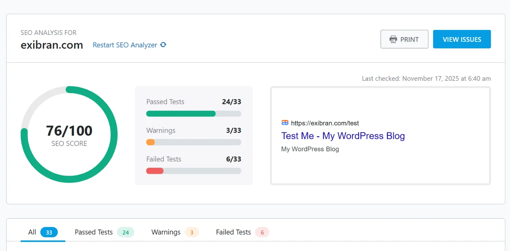Switch to the Failed Tests tab
This screenshot has width=510, height=251.
click(x=233, y=232)
